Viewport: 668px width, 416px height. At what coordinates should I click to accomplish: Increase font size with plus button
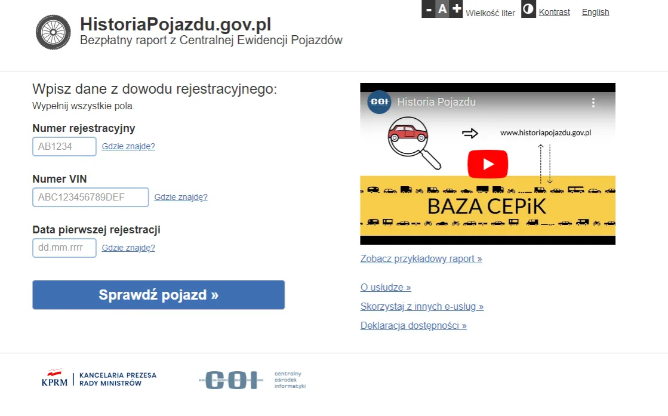coord(456,9)
